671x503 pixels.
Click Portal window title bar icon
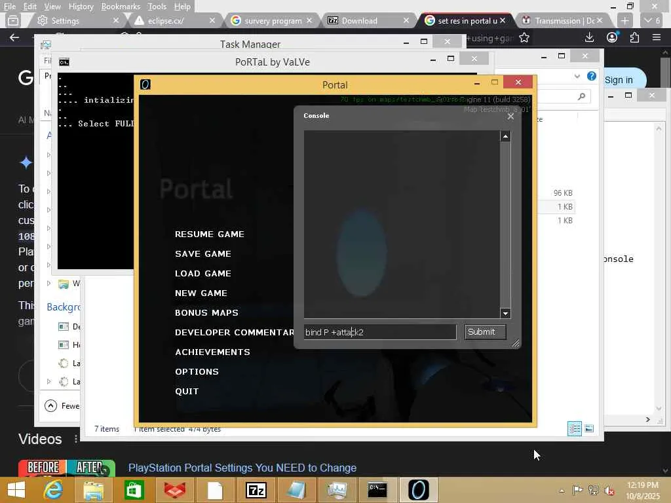145,84
